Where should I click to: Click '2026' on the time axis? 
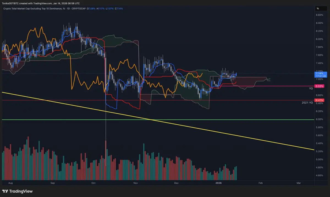(219, 183)
